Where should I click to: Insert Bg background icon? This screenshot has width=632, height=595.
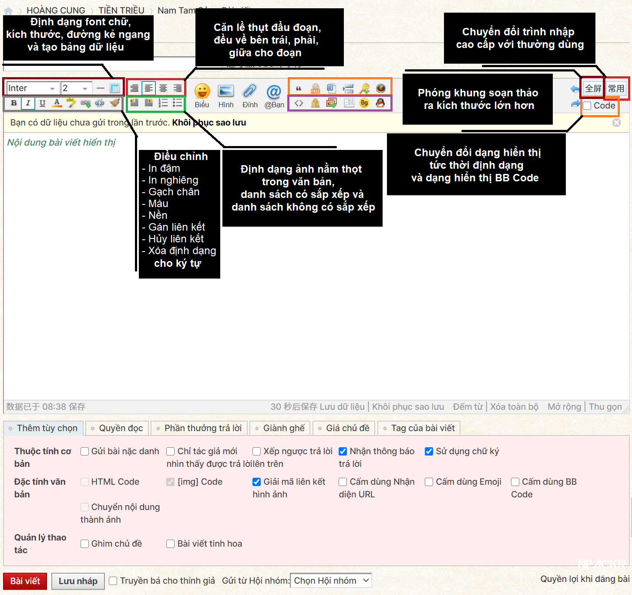(x=364, y=103)
